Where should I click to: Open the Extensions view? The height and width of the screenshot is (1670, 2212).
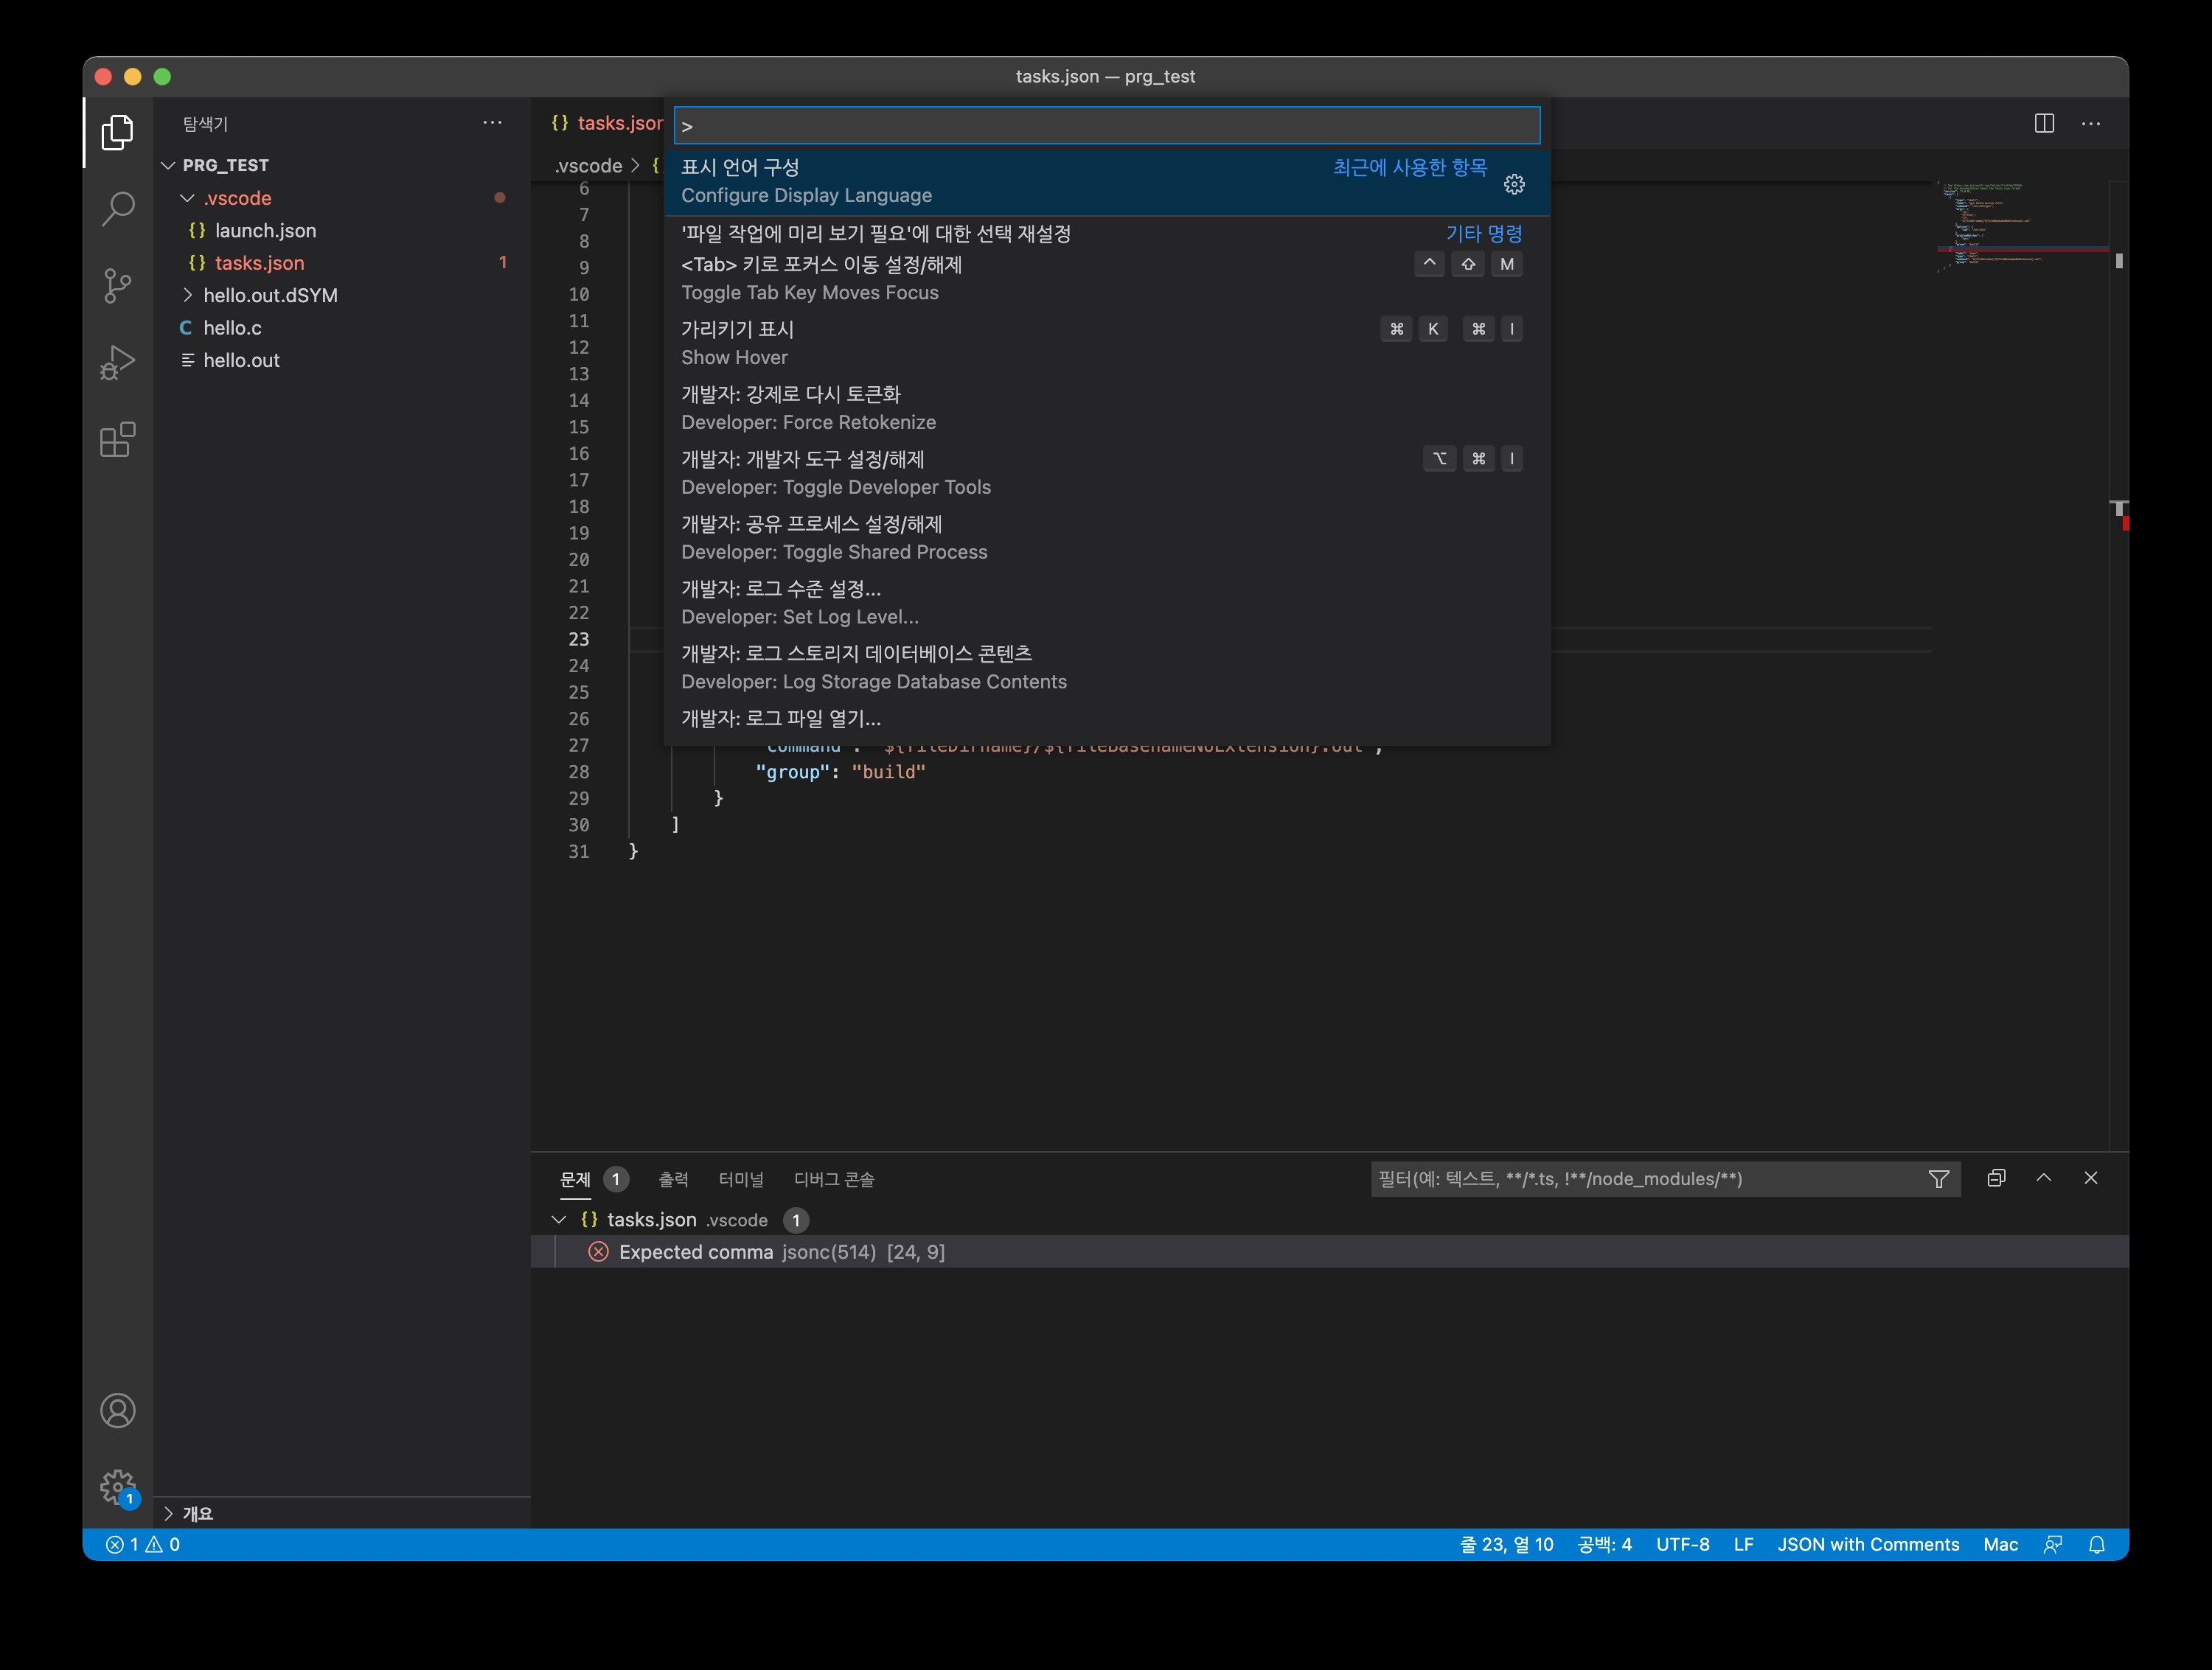[x=118, y=440]
